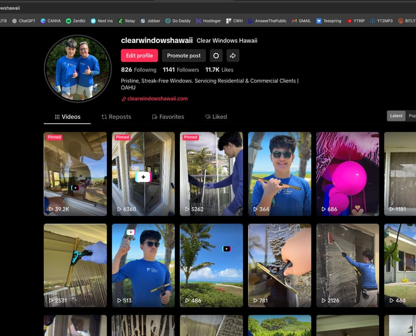Open the Next Ins bookmark
This screenshot has height=336, width=416.
[x=102, y=21]
